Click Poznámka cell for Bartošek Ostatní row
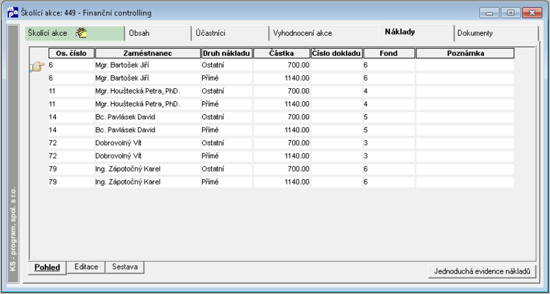 465,65
